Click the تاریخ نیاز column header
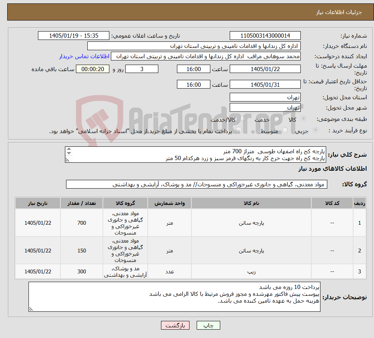The height and width of the screenshot is (338, 374). tap(38, 203)
